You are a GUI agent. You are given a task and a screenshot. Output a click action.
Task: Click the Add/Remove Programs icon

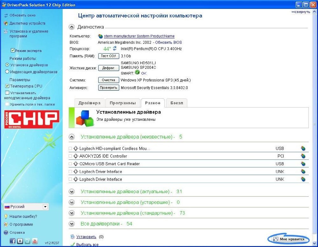tap(6, 31)
